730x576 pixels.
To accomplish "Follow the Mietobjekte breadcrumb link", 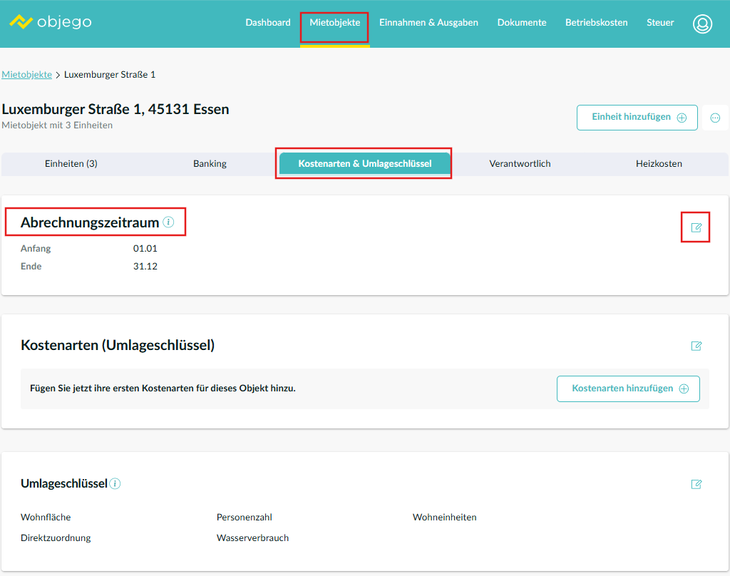I will click(x=26, y=75).
